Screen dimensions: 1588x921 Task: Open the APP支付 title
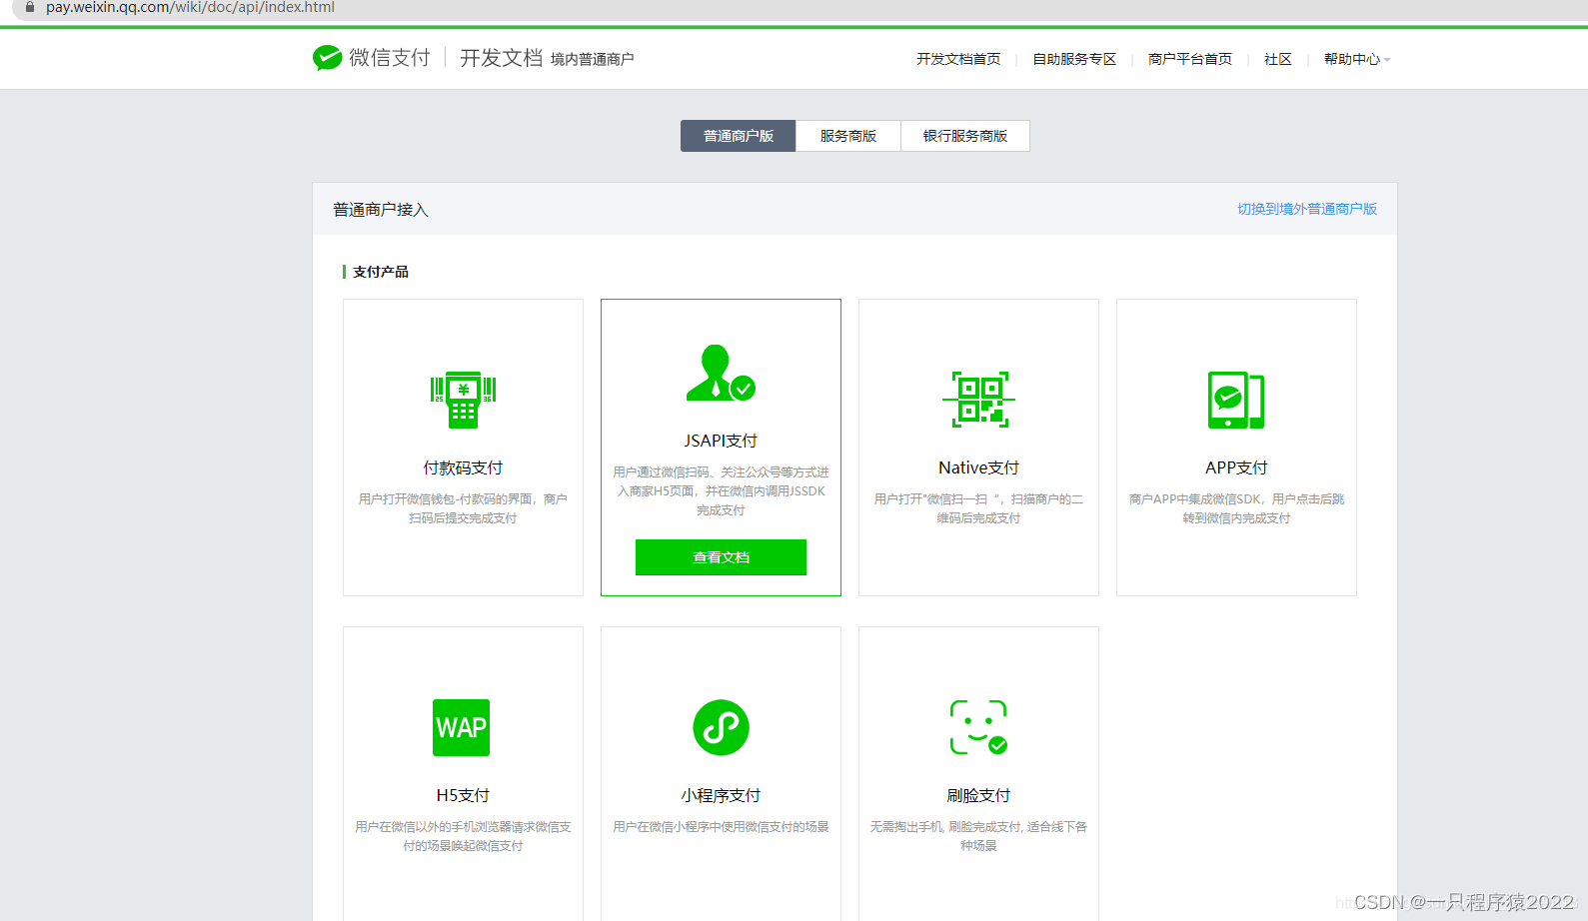coord(1236,467)
